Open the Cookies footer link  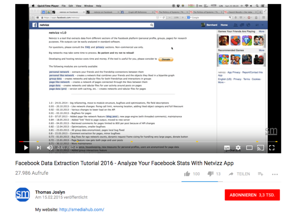(256, 79)
